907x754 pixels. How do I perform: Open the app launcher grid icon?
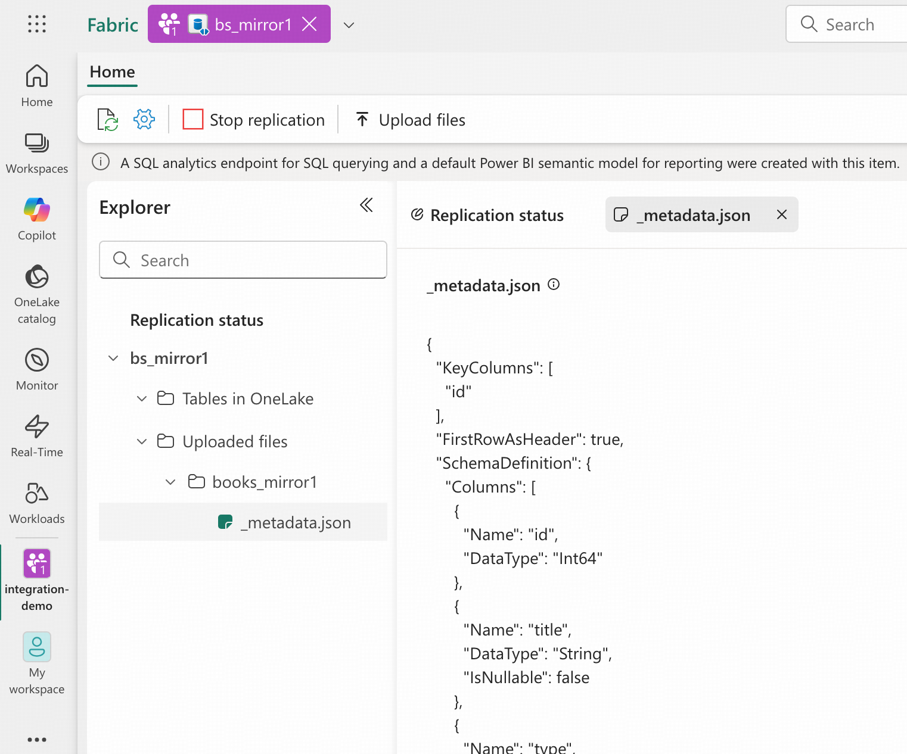(37, 24)
